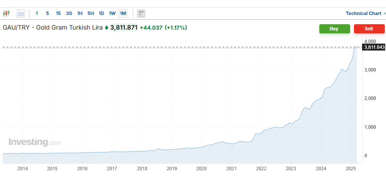The width and height of the screenshot is (386, 181).
Task: Choose the 15 minute interval
Action: point(58,13)
